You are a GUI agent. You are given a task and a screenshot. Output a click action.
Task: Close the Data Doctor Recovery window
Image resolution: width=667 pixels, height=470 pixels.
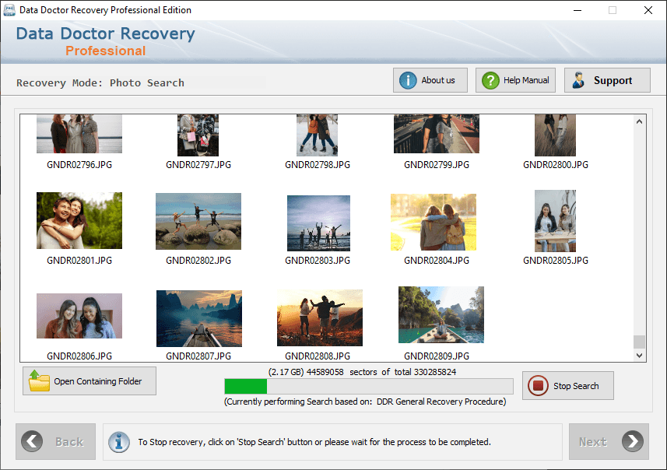coord(648,10)
